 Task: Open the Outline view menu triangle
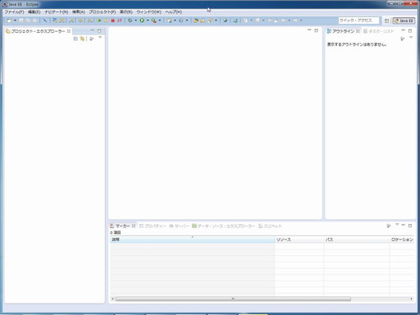coord(411,38)
